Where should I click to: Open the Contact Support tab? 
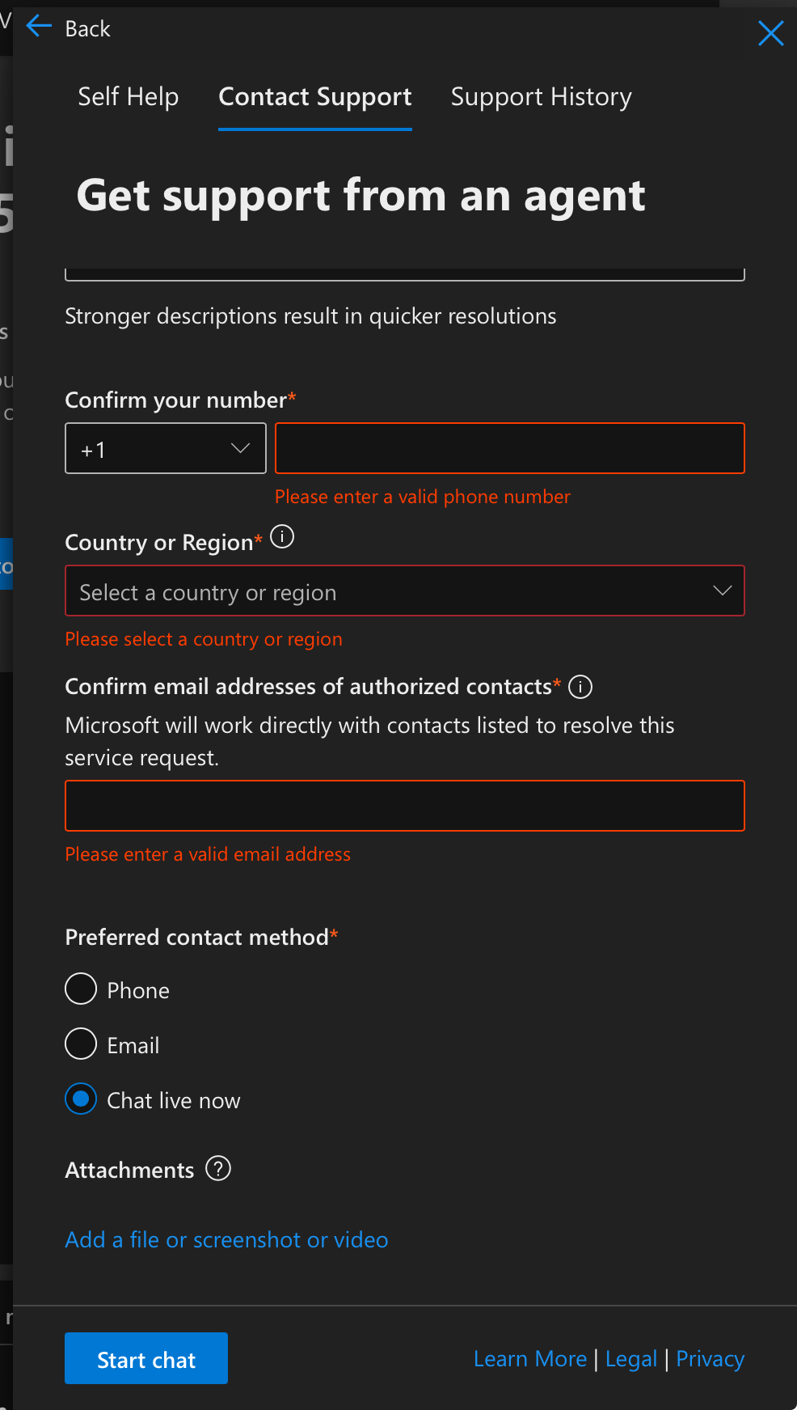click(315, 97)
